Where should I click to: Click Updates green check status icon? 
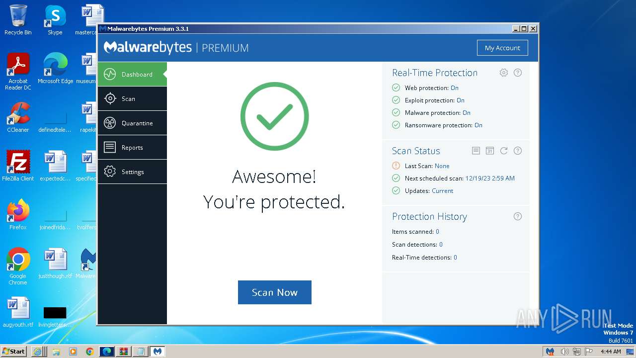coord(396,191)
